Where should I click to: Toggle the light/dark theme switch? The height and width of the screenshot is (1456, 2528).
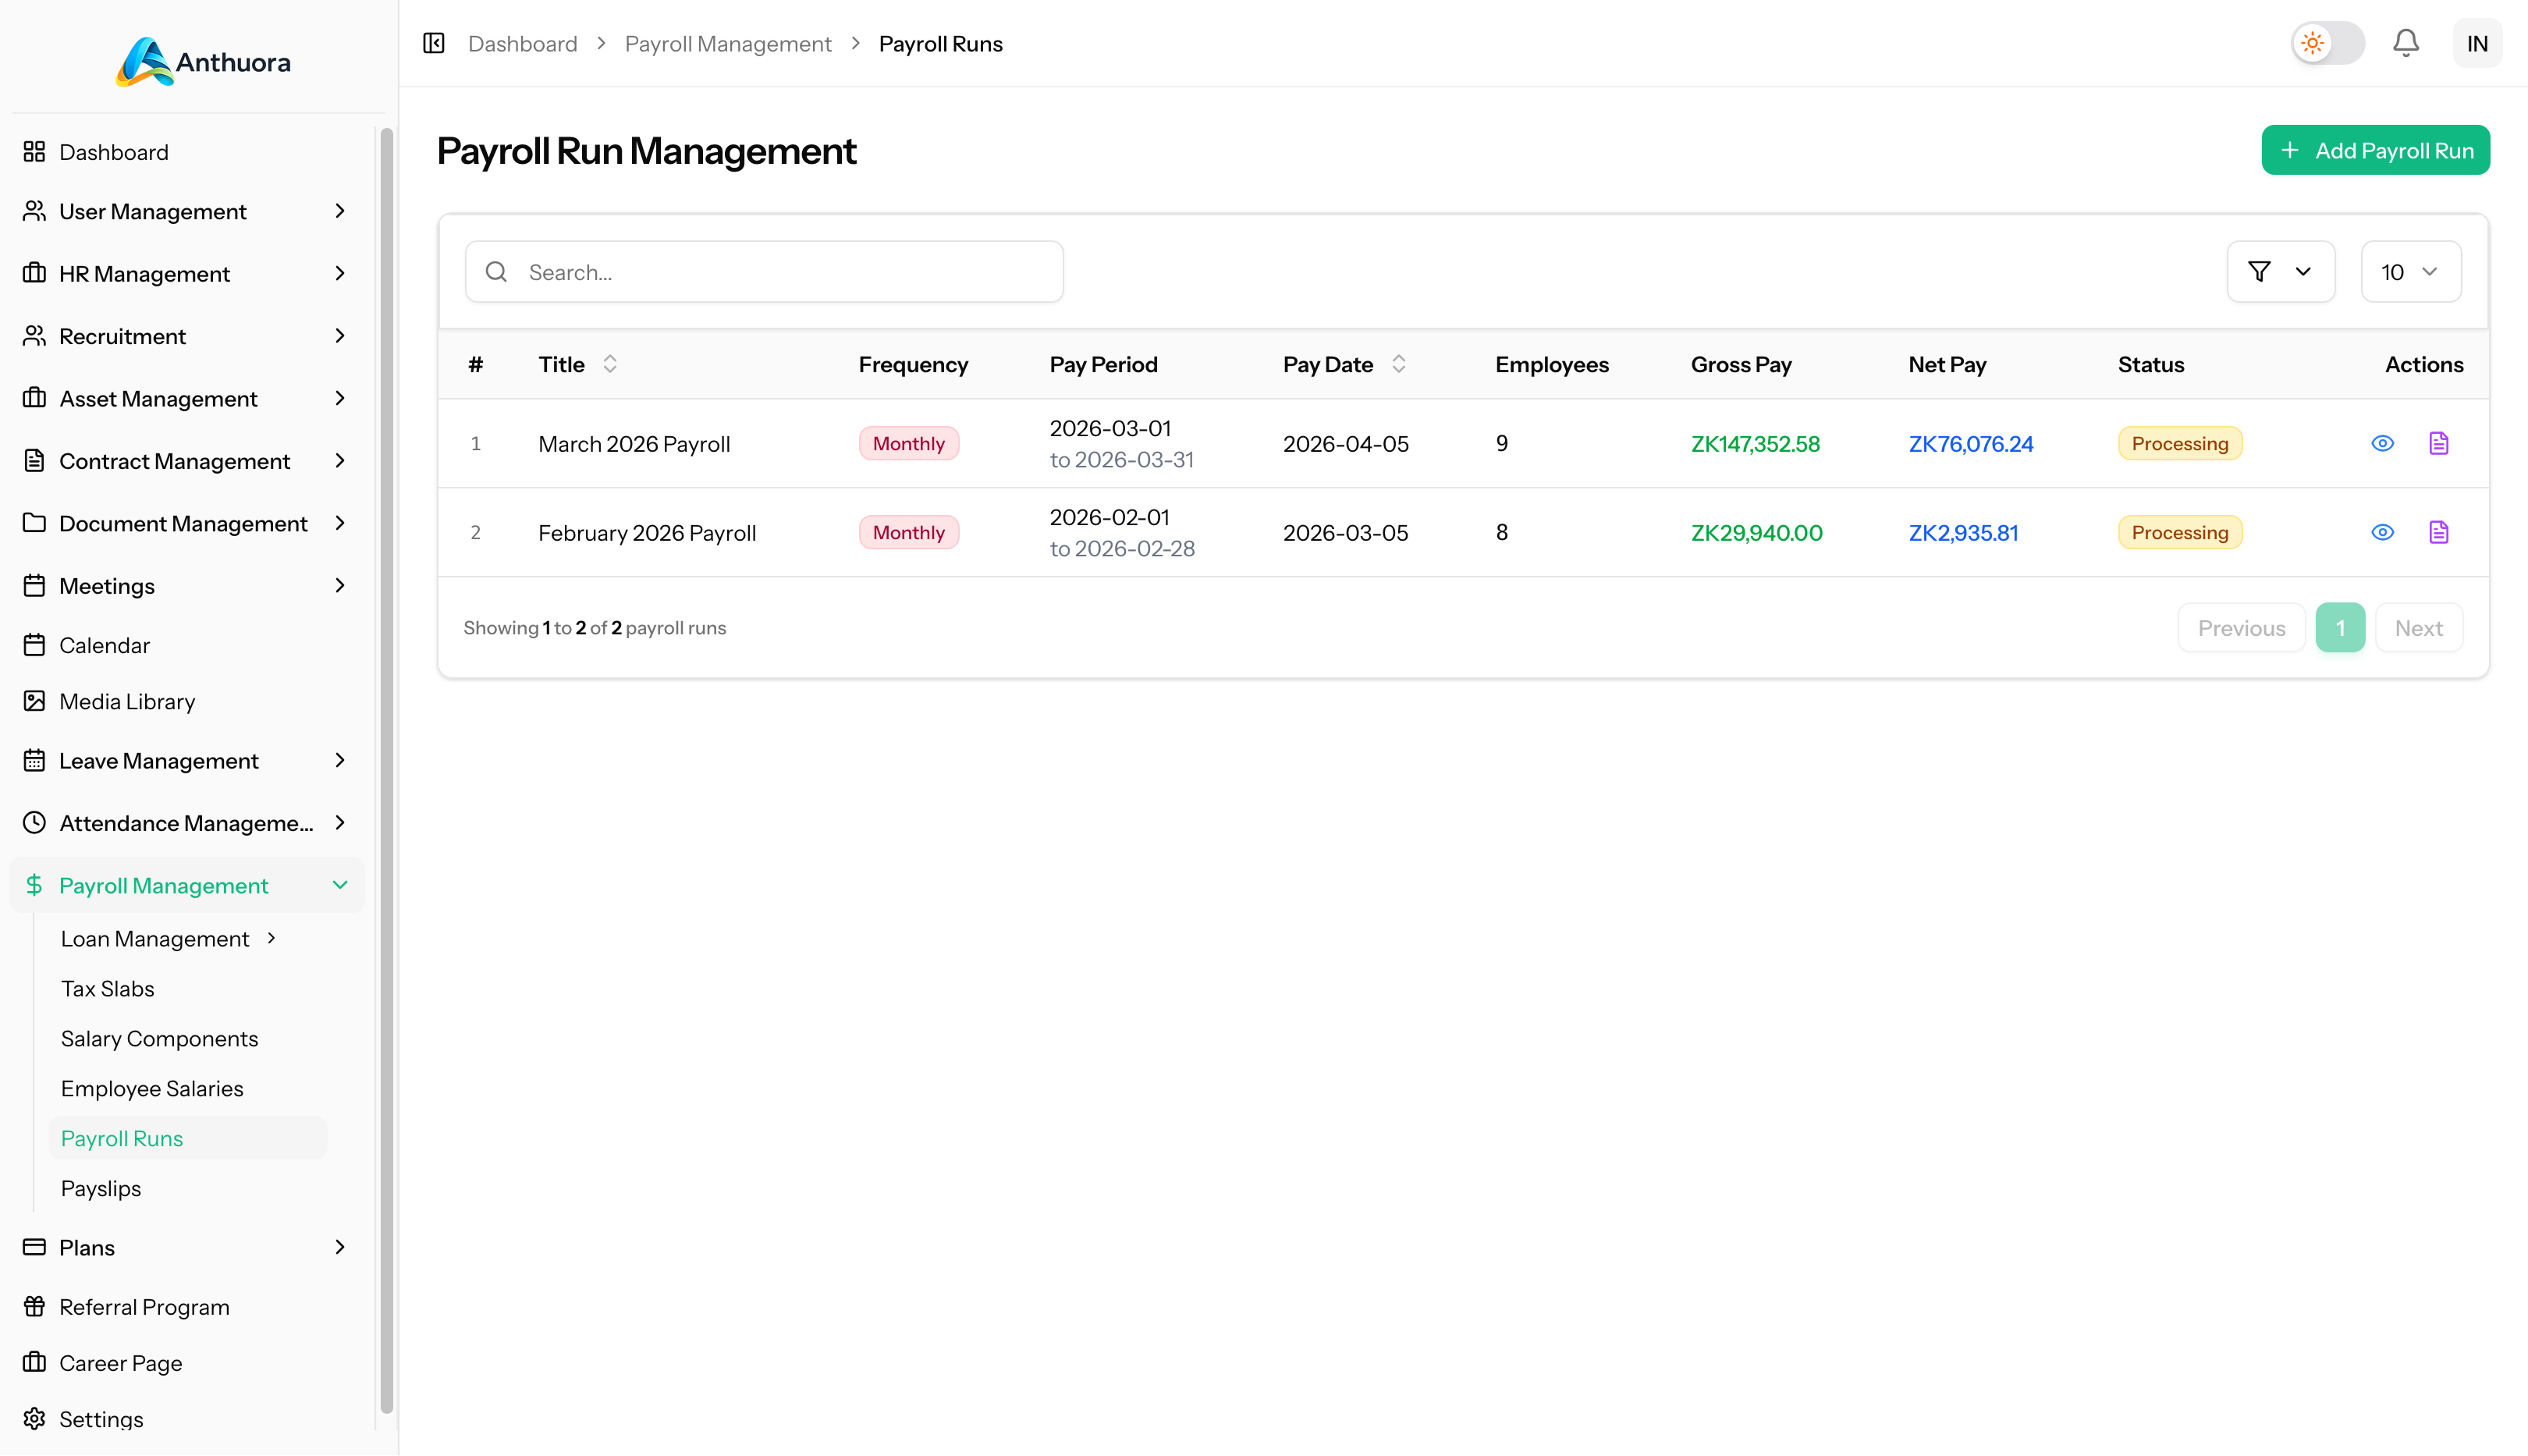[x=2327, y=43]
